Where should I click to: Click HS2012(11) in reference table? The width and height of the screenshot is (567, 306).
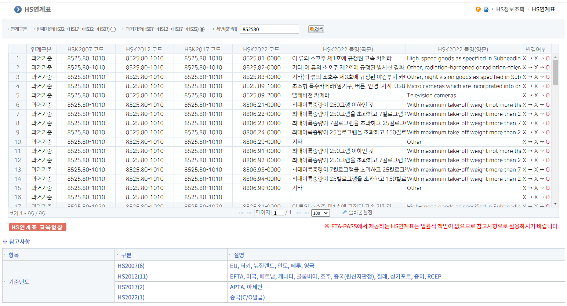132,276
